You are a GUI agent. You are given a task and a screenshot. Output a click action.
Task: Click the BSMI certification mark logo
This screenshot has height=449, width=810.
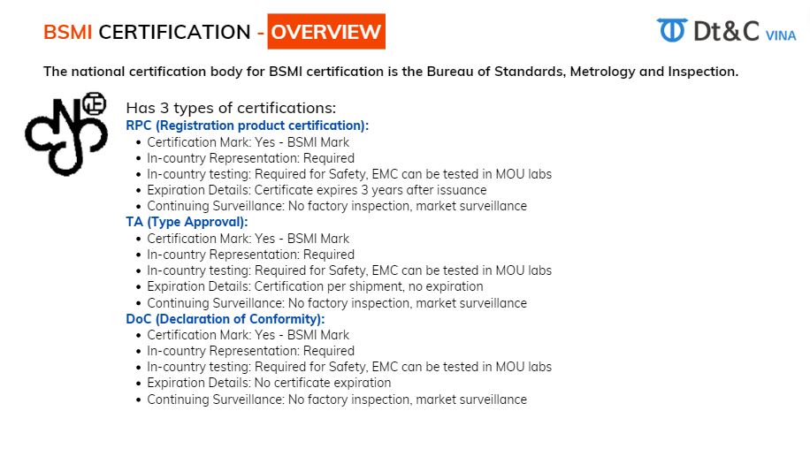[65, 133]
